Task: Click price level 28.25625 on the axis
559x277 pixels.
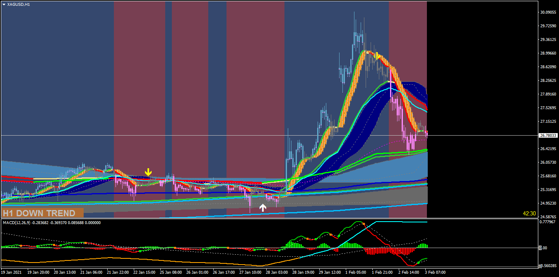Action: click(x=548, y=81)
